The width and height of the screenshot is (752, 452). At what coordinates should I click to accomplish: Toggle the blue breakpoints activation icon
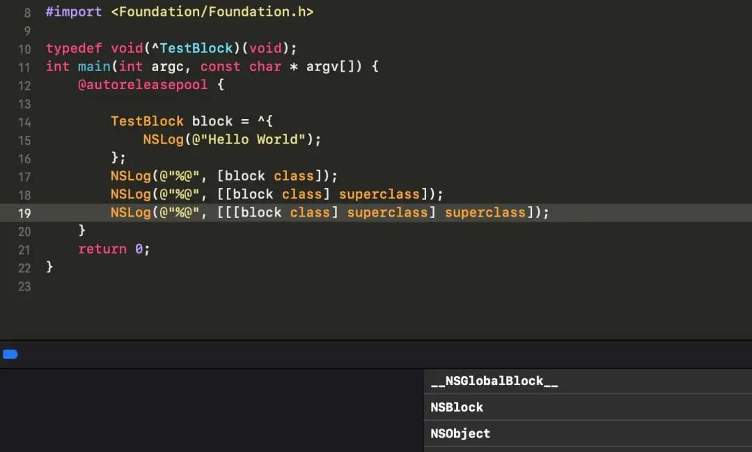(x=10, y=354)
